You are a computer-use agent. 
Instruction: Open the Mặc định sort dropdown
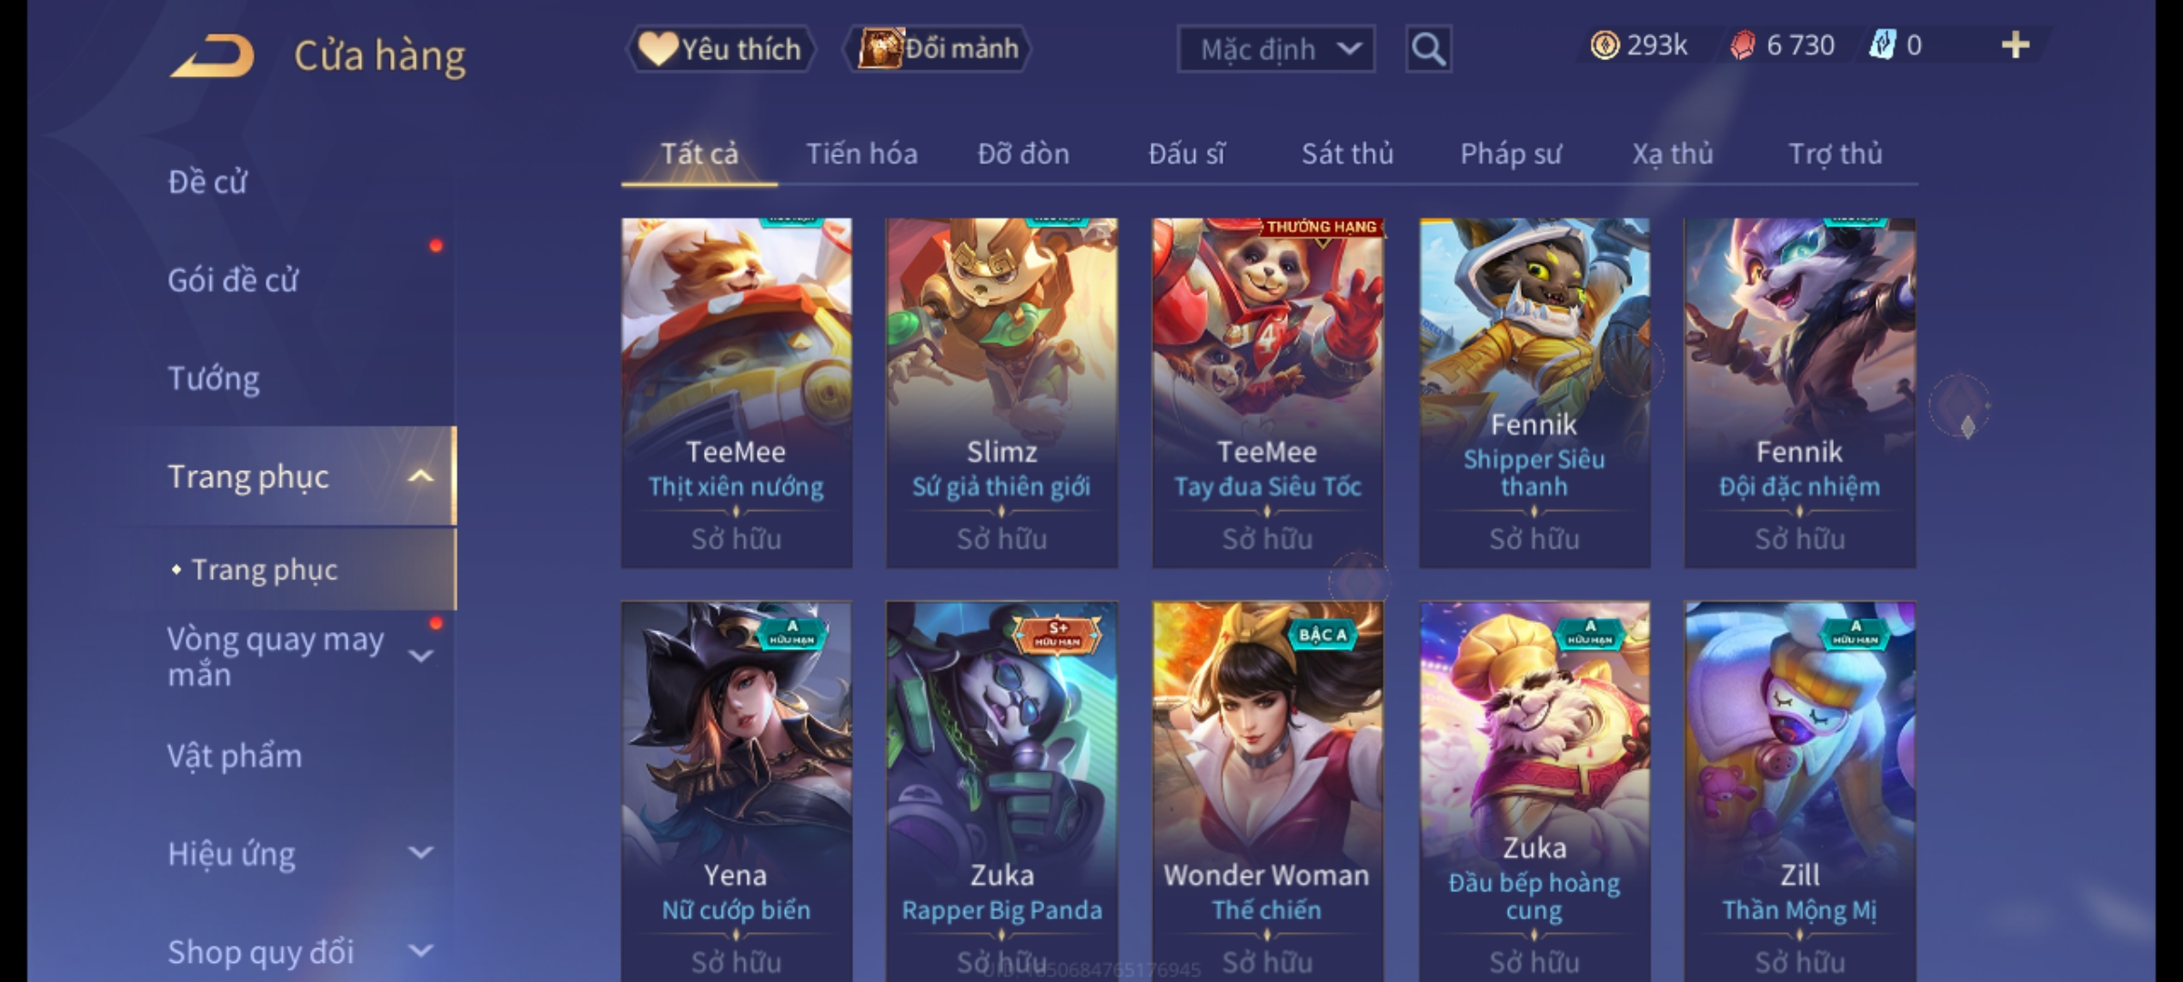pos(1275,49)
